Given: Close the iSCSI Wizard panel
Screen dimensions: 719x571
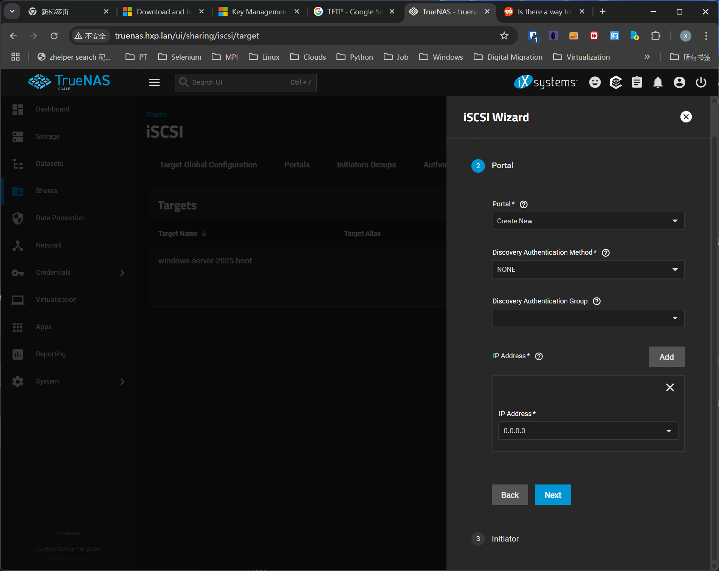Looking at the screenshot, I should click(x=686, y=117).
